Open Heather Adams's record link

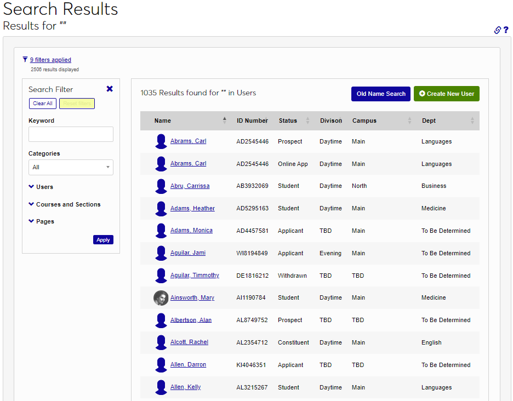[192, 208]
